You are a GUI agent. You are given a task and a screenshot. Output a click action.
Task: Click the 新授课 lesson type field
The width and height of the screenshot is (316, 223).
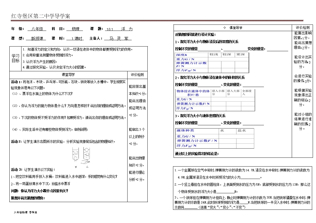37,39
